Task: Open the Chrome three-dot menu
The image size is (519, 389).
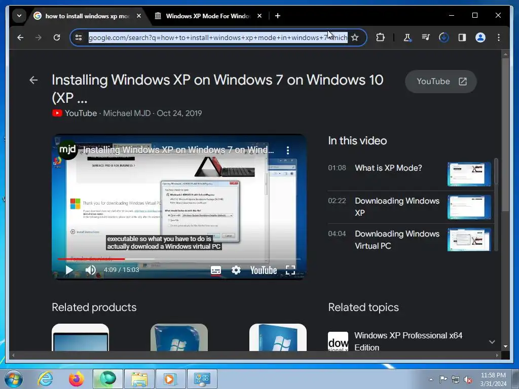Action: 499,37
